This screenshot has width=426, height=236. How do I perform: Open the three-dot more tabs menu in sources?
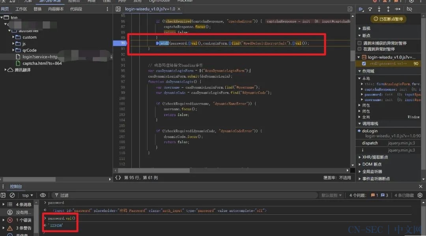(x=107, y=9)
